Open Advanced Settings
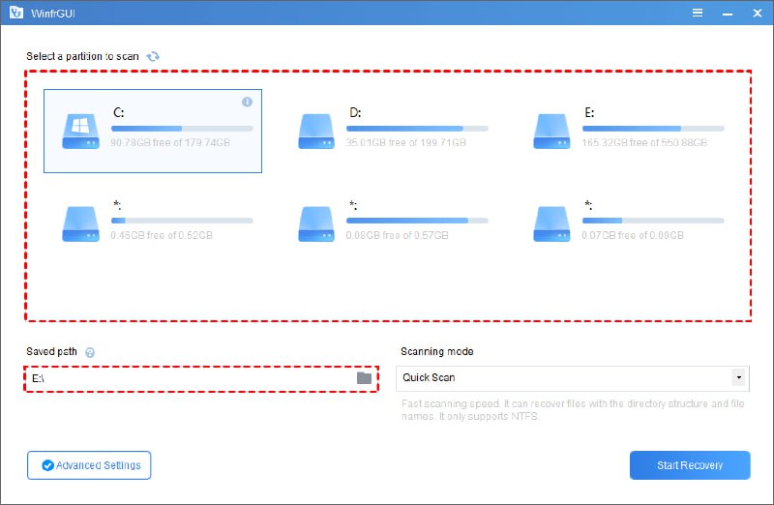 tap(89, 465)
